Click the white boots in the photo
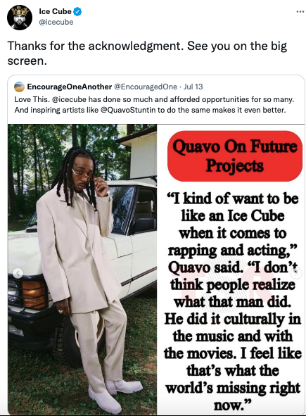 point(115,396)
